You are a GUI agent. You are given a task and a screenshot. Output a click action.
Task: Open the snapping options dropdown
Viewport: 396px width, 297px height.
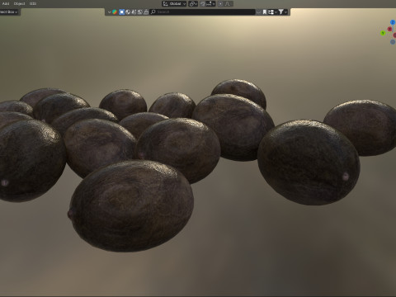click(x=210, y=3)
